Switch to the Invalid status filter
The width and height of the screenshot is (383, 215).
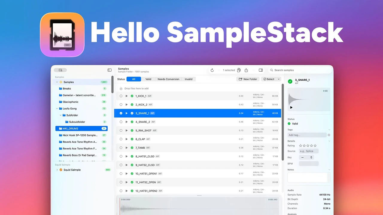189,79
